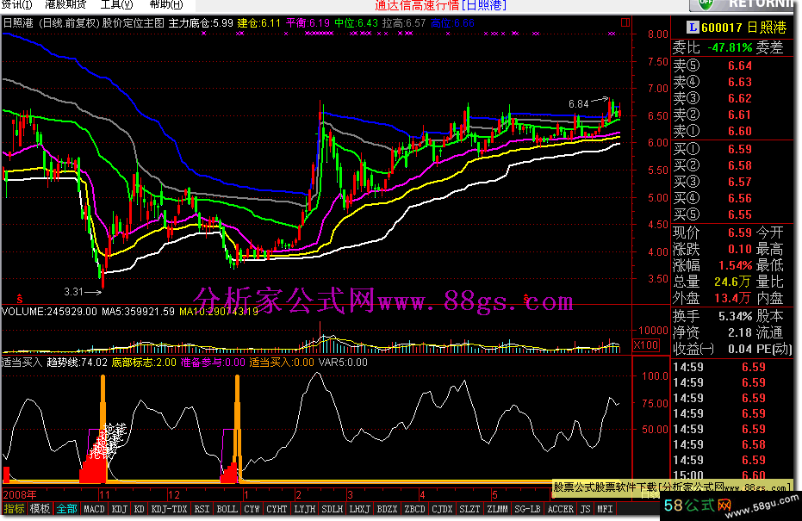This screenshot has width=802, height=521.
Task: Click the 外盘 value 13.4万
Action: point(732,298)
